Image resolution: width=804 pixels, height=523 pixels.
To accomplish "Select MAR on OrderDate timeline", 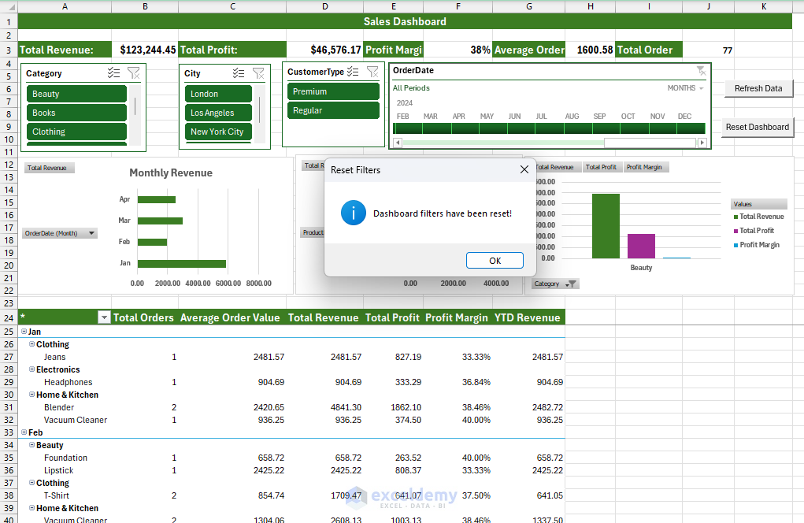I will [437, 128].
